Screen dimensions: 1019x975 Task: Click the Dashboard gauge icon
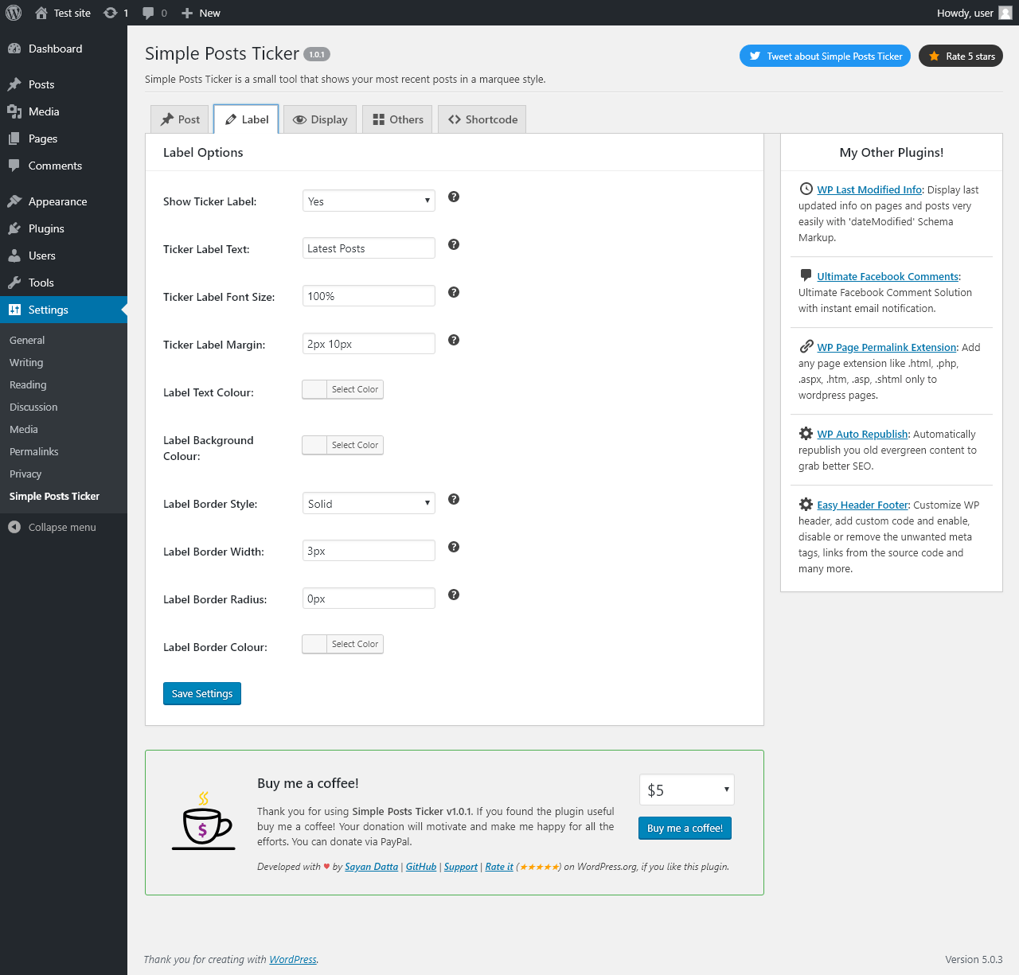click(14, 49)
